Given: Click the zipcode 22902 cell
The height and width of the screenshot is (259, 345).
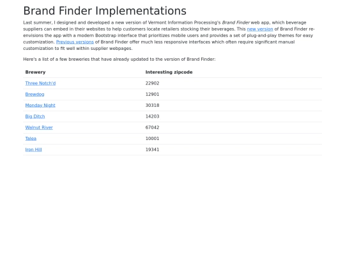Looking at the screenshot, I should pos(152,83).
